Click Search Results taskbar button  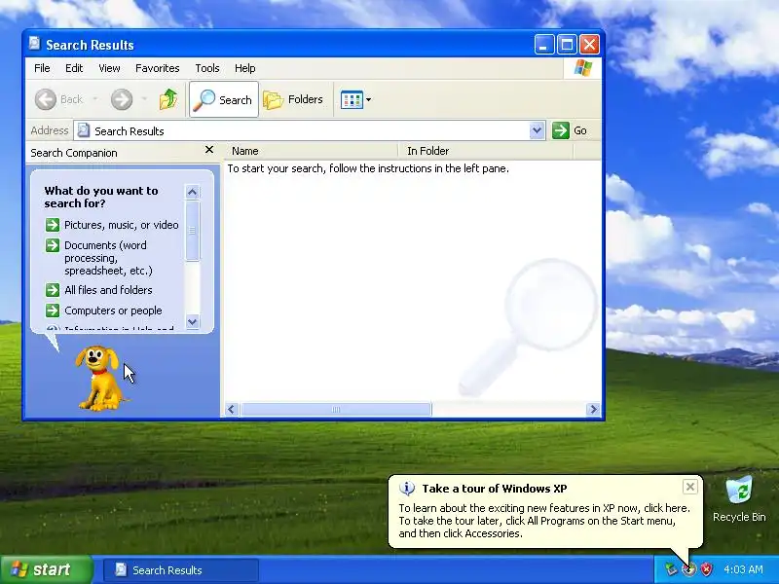tap(181, 570)
